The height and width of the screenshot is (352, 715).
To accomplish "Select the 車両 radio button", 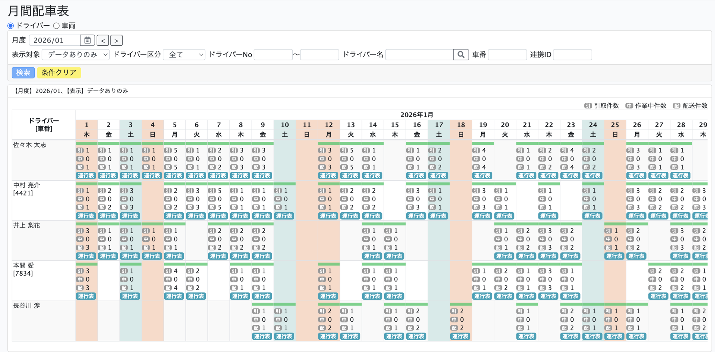I will tap(56, 26).
